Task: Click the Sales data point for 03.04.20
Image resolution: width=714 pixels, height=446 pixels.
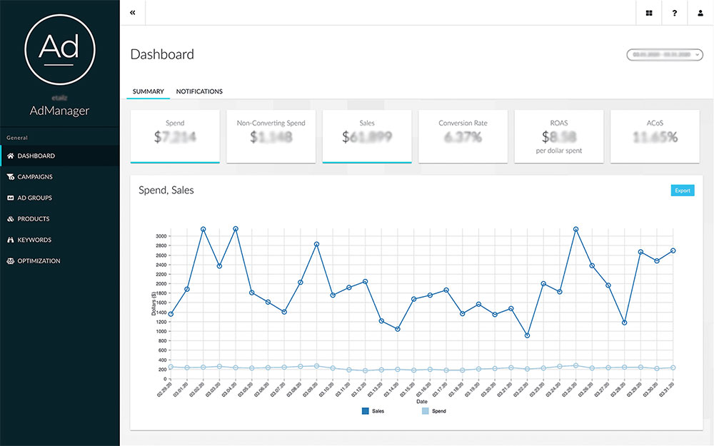Action: pos(236,229)
